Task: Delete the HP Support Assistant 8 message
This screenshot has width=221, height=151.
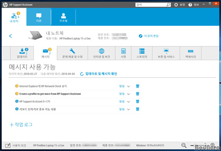Action: 137,101
